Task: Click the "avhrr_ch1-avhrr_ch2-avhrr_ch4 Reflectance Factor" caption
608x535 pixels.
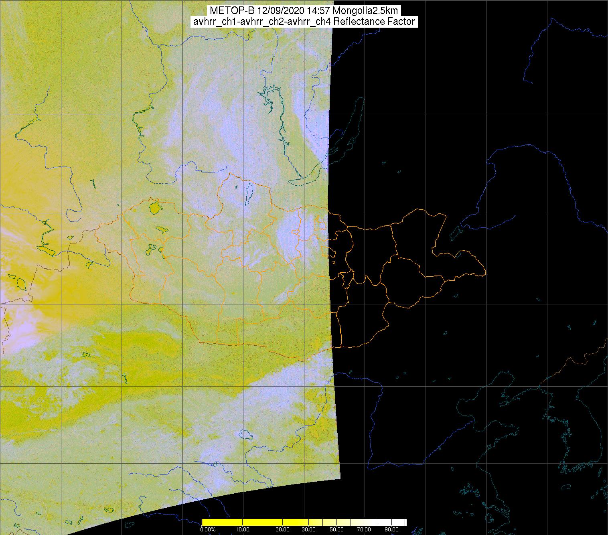Action: click(304, 22)
